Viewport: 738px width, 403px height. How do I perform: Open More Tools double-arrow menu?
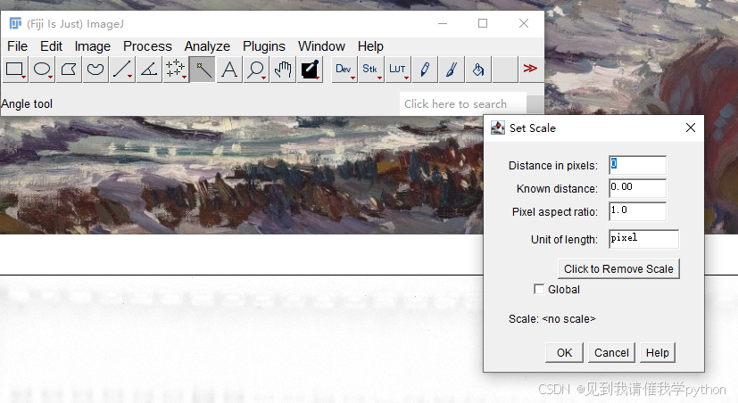[x=530, y=69]
